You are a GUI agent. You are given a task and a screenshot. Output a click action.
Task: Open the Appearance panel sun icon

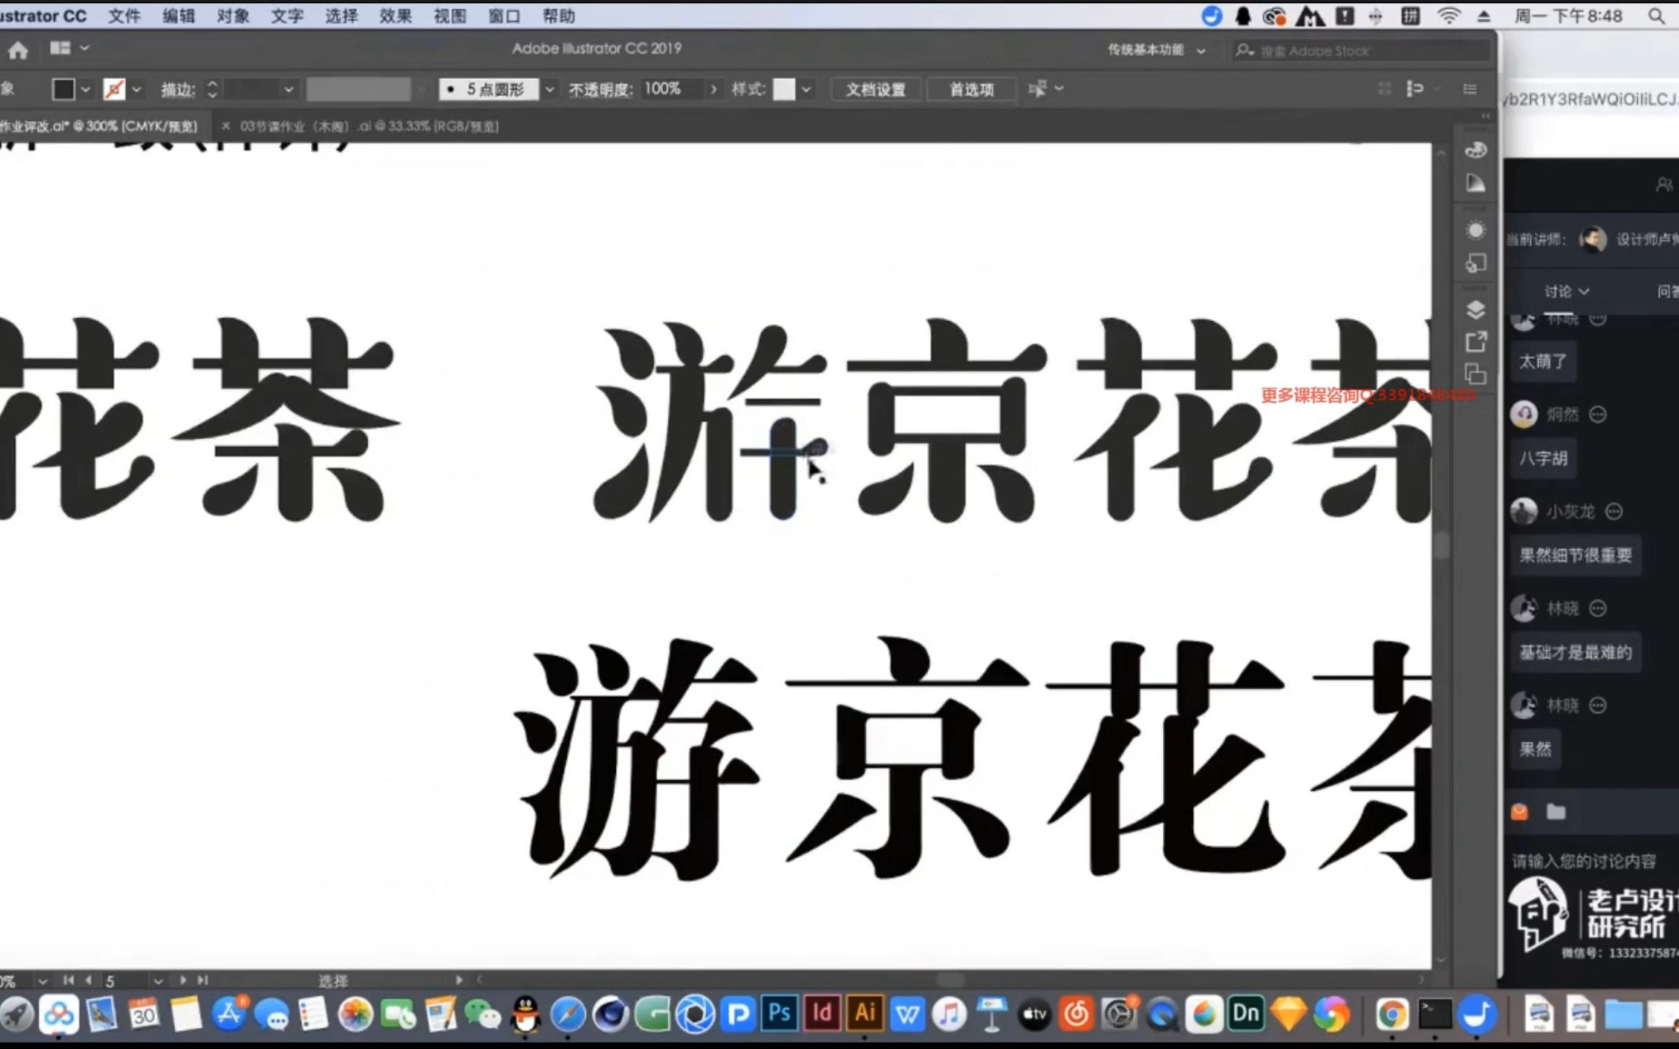click(x=1475, y=230)
